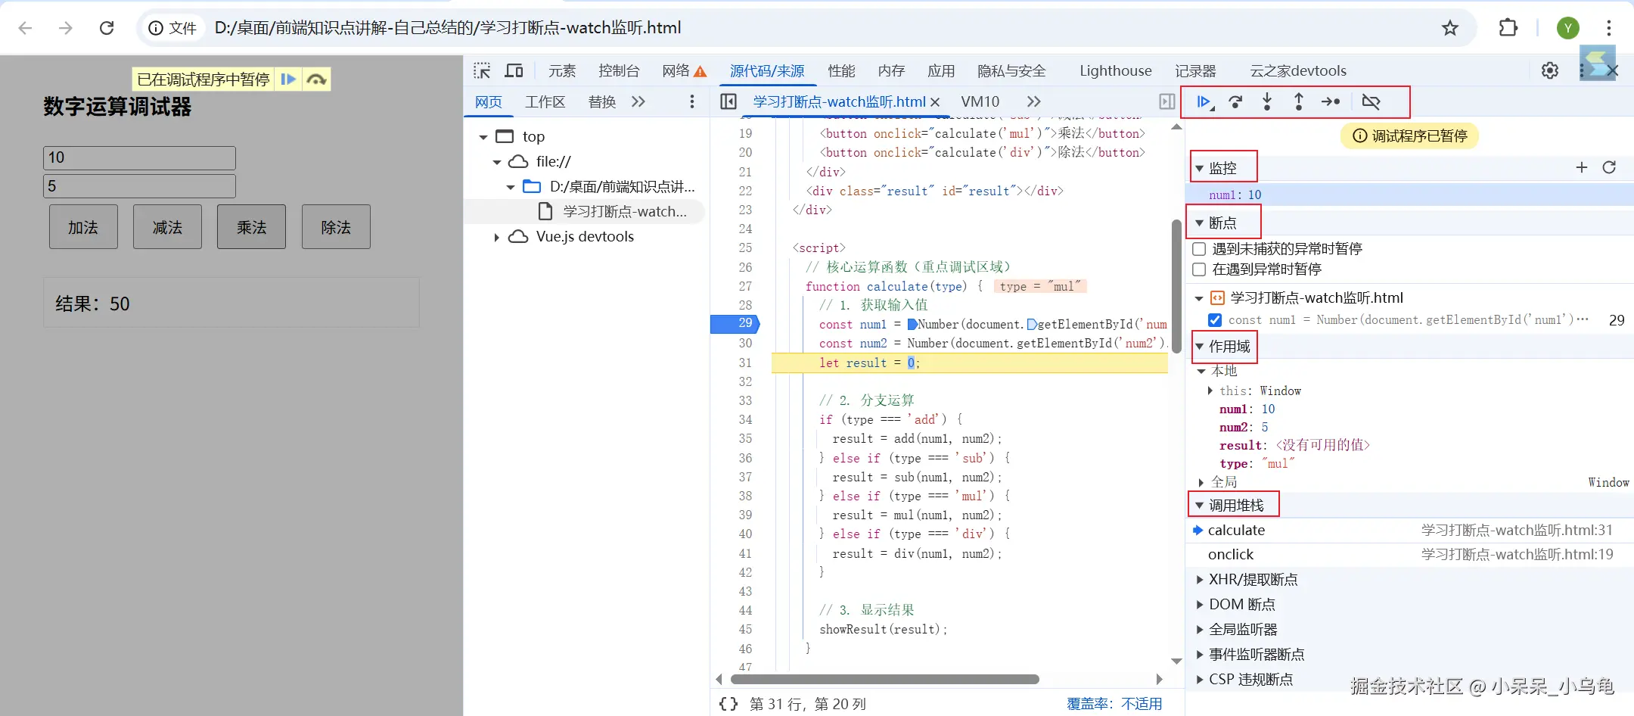Open navigator more options menu
This screenshot has width=1634, height=716.
click(x=691, y=101)
